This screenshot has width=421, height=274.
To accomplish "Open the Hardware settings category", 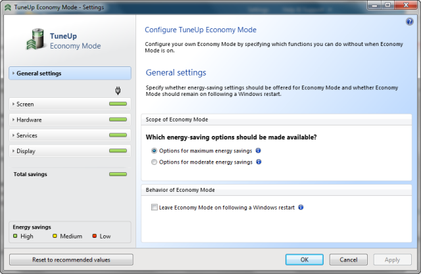I will coord(70,120).
